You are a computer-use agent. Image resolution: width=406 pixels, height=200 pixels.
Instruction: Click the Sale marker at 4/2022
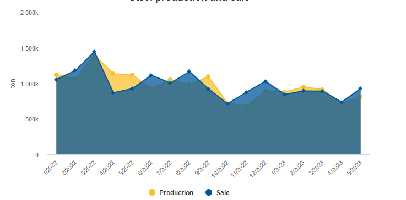[x=113, y=93]
